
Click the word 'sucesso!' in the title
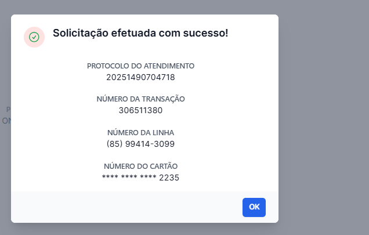[207, 33]
